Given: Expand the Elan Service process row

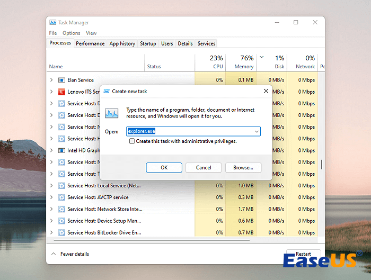Looking at the screenshot, I should 51,80.
